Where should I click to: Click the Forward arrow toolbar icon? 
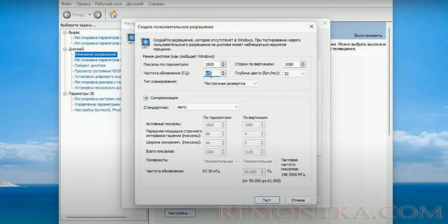click(x=98, y=14)
